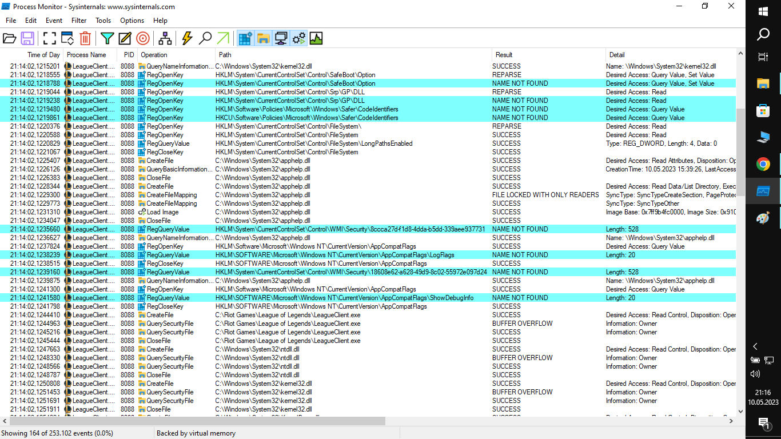This screenshot has height=439, width=781.
Task: Open Find with the magnifying glass icon
Action: (x=205, y=38)
